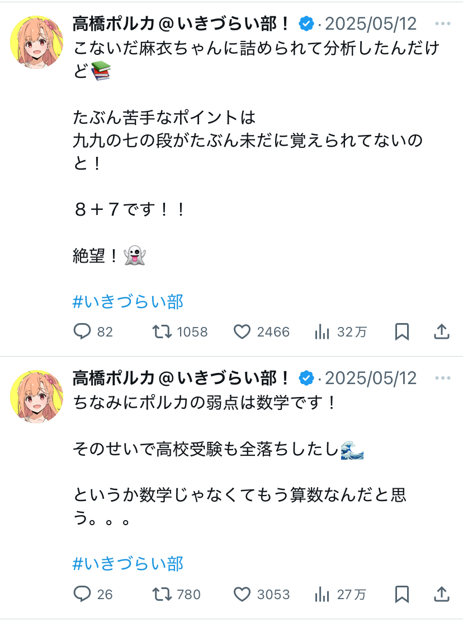Screen dimensions: 463x626
Task: Repost the first post with 1058 reposts
Action: pos(163,332)
